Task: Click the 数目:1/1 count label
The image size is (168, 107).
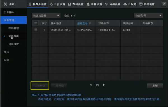Action: (x=70, y=16)
